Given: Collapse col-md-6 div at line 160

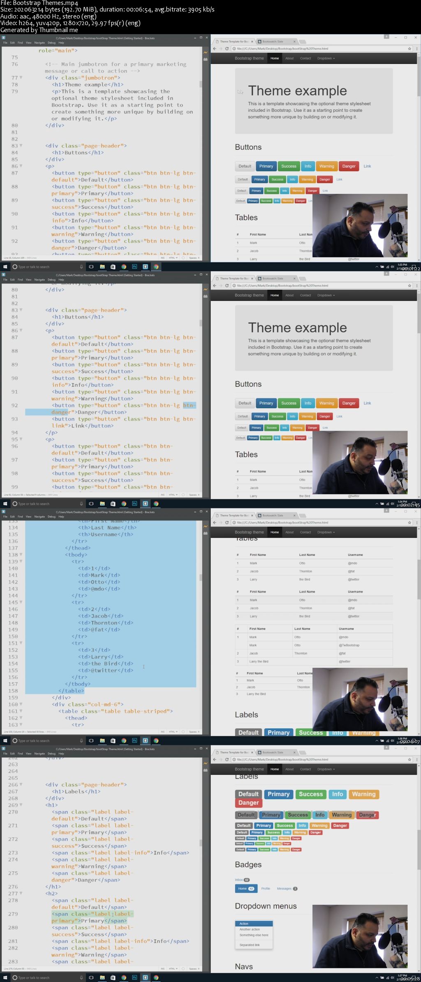Looking at the screenshot, I should 21,704.
